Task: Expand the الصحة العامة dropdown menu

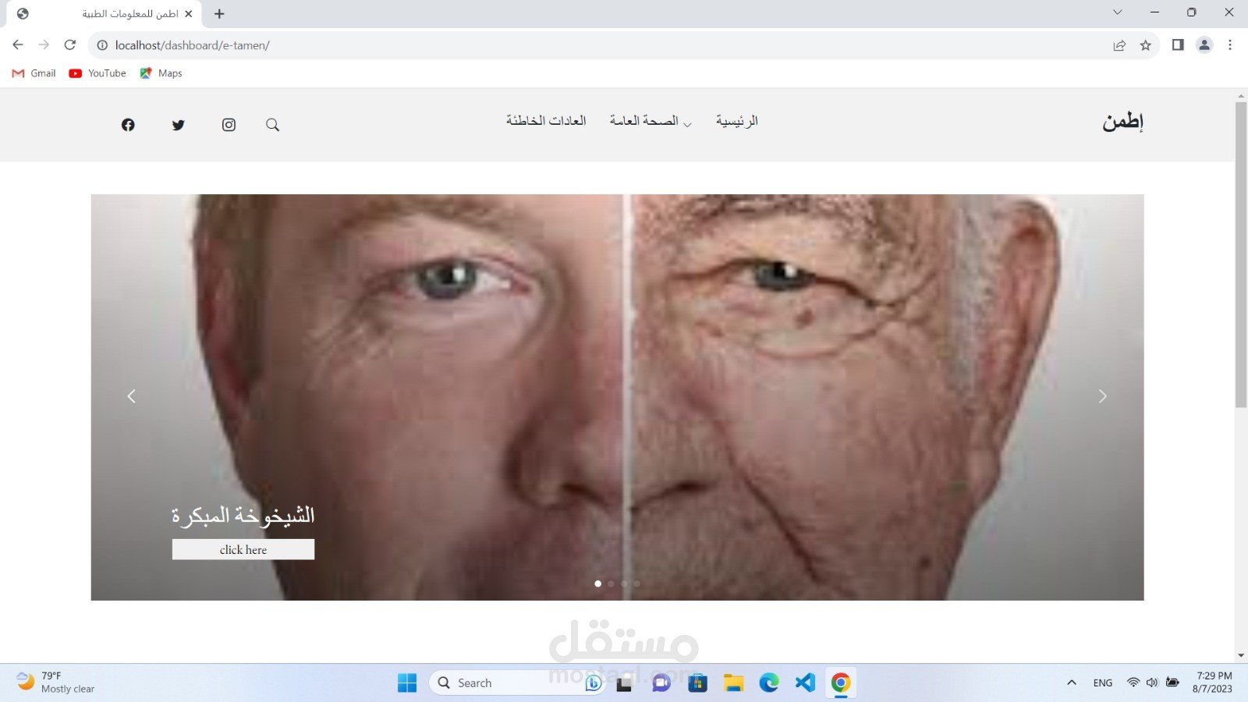Action: [650, 121]
